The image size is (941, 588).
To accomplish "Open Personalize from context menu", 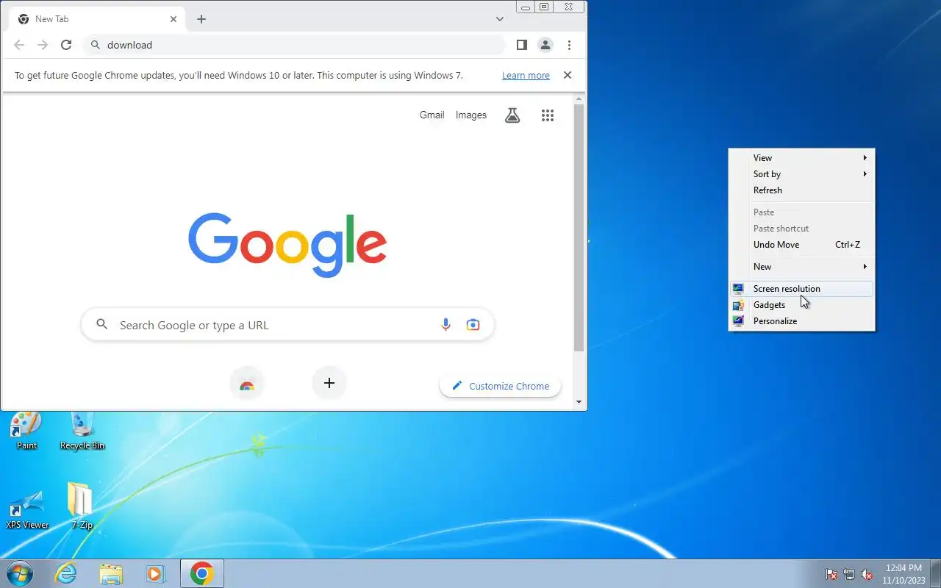I will (x=801, y=321).
